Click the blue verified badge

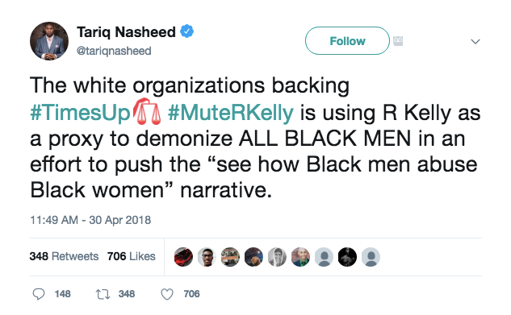tap(186, 31)
